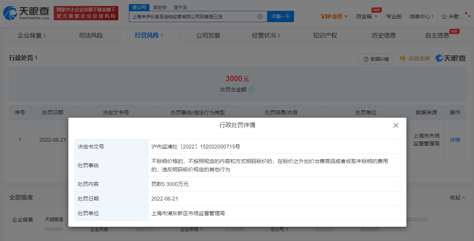Click the document icon in 数据纠错 button

click(366, 59)
